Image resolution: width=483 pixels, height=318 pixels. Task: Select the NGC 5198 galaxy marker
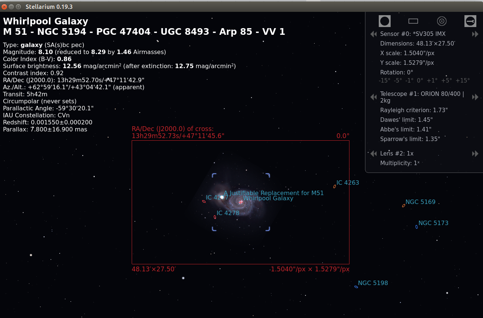point(356,287)
